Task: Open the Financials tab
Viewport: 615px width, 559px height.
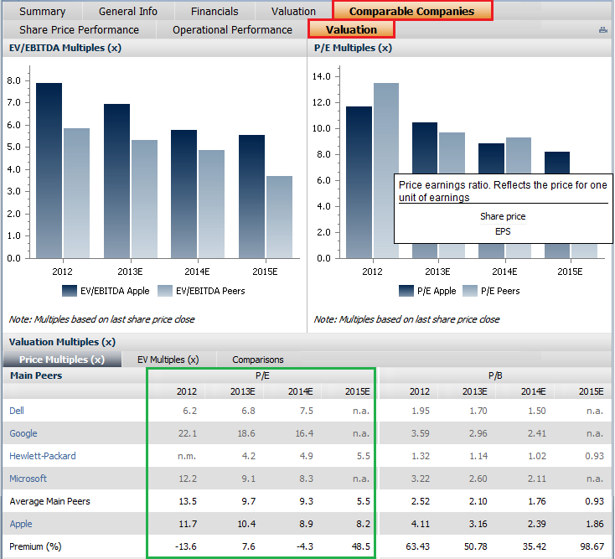Action: tap(214, 12)
